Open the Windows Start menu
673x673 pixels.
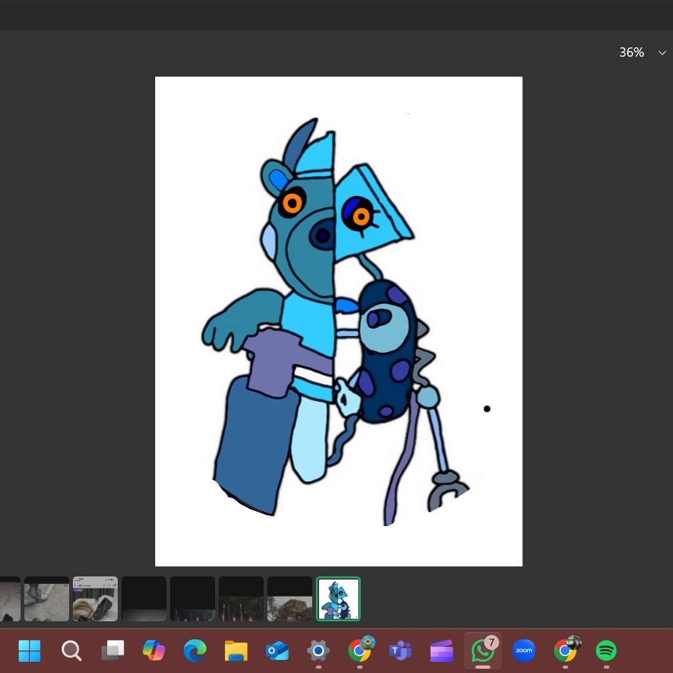click(29, 651)
